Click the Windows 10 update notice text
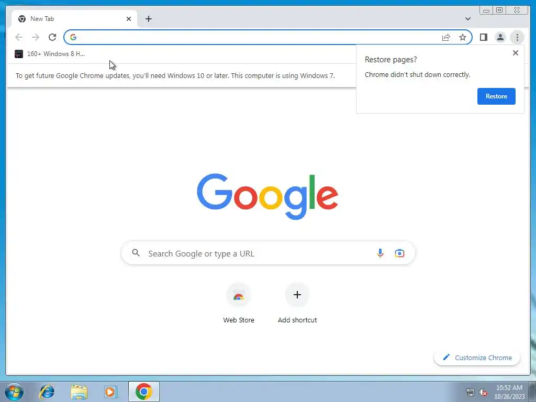536x402 pixels. click(x=175, y=75)
